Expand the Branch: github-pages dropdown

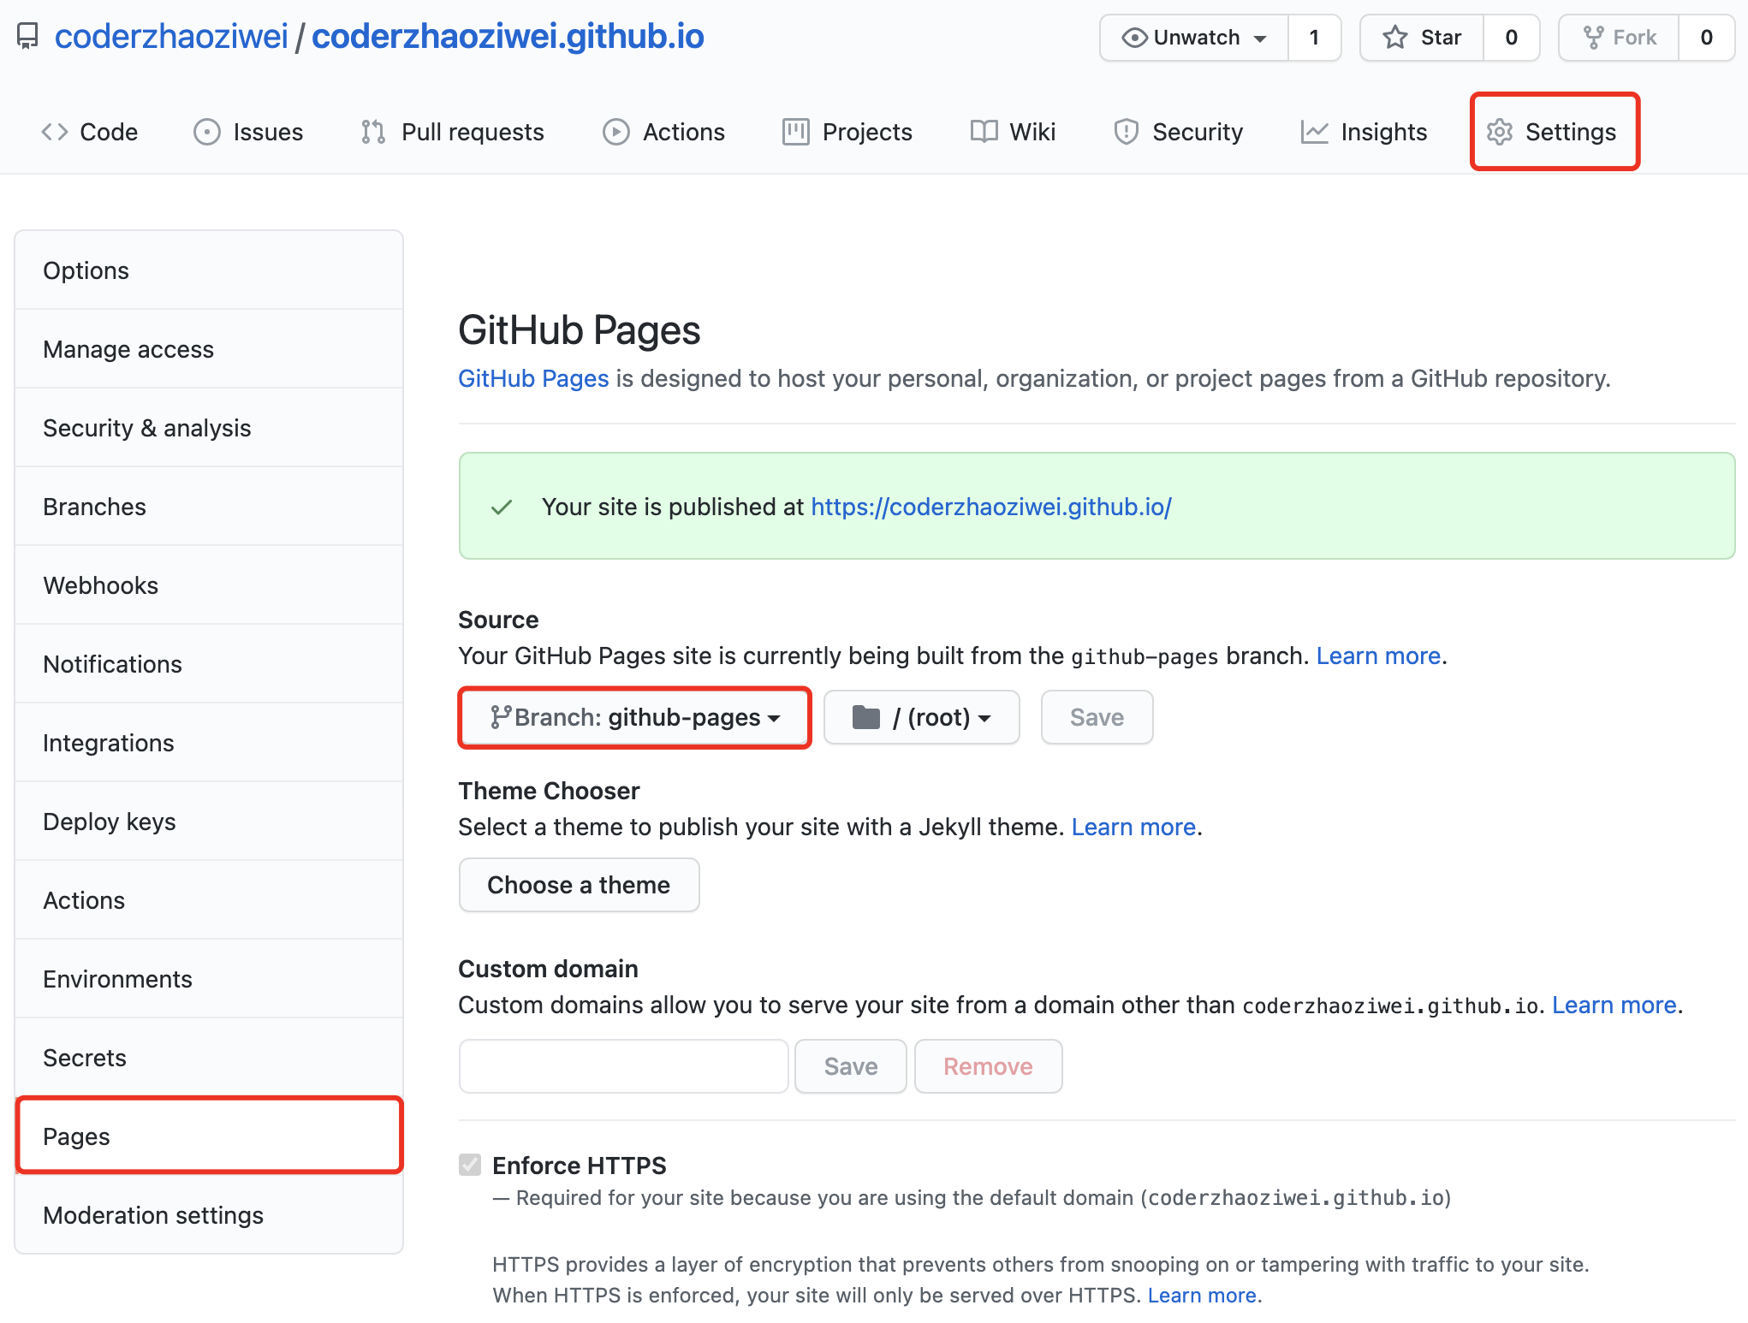point(634,717)
